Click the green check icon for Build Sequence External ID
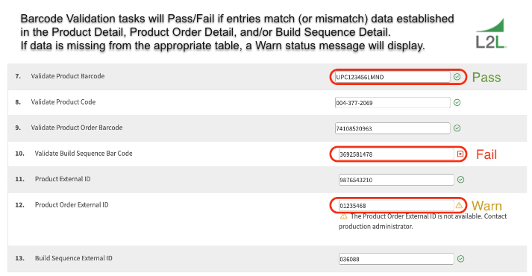The height and width of the screenshot is (276, 532). tap(460, 259)
